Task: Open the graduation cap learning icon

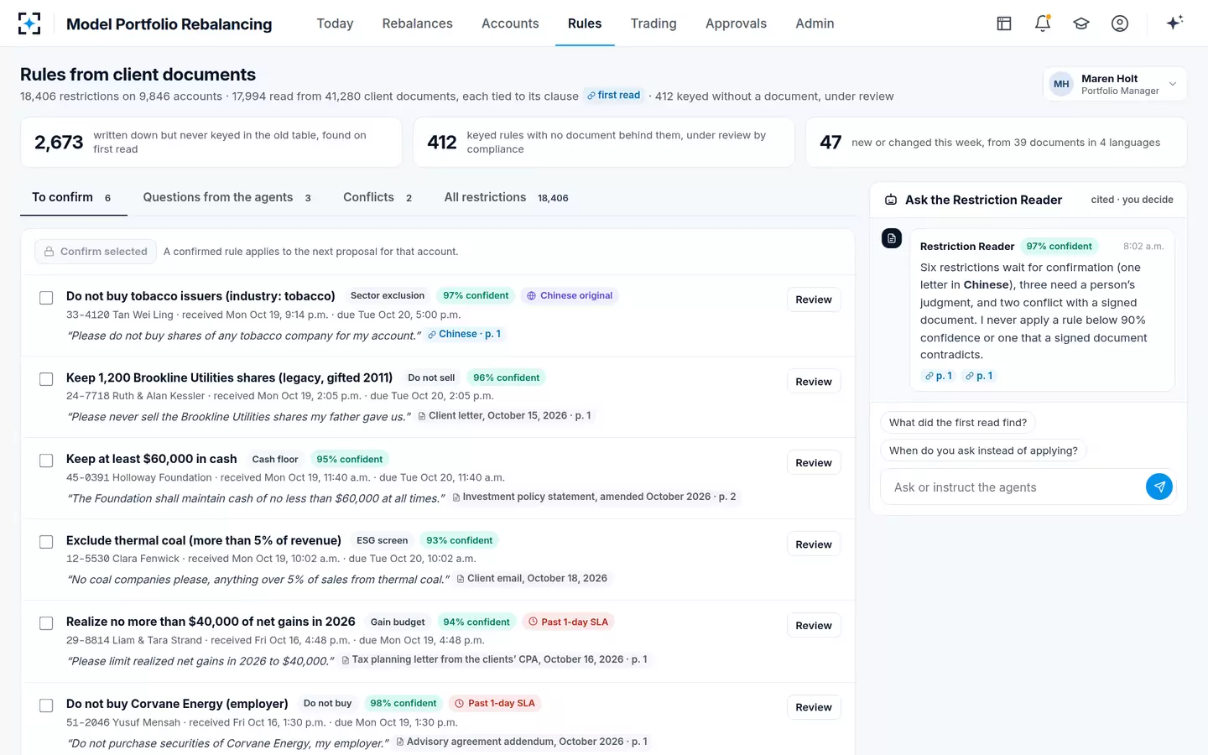Action: [1081, 23]
